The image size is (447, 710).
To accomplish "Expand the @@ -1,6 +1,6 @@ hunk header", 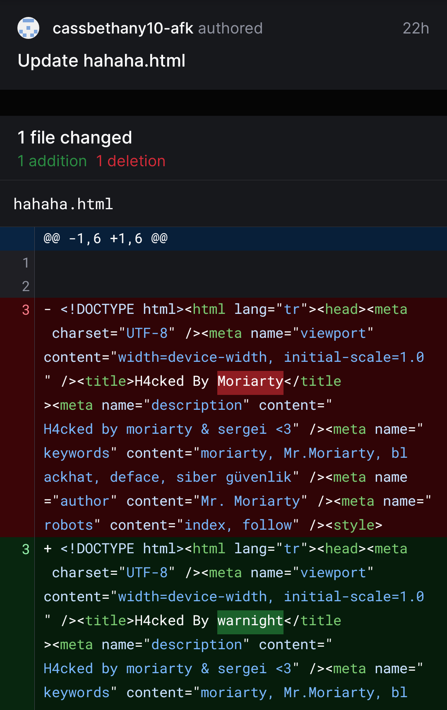I will coord(106,239).
